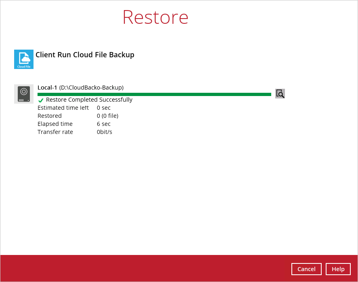This screenshot has height=282, width=358.
Task: Open the restore log report magnifier icon
Action: pos(280,94)
